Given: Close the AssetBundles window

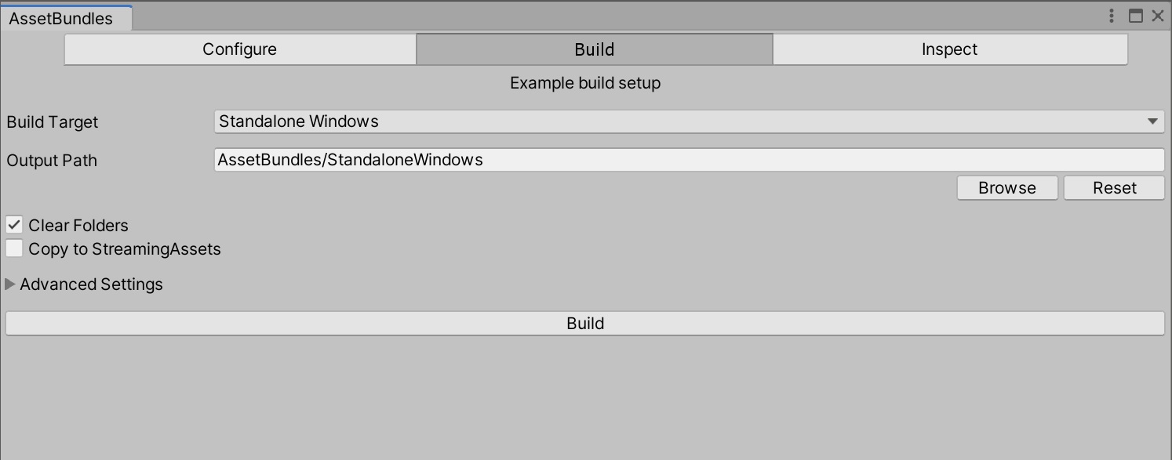Looking at the screenshot, I should pyautogui.click(x=1158, y=16).
